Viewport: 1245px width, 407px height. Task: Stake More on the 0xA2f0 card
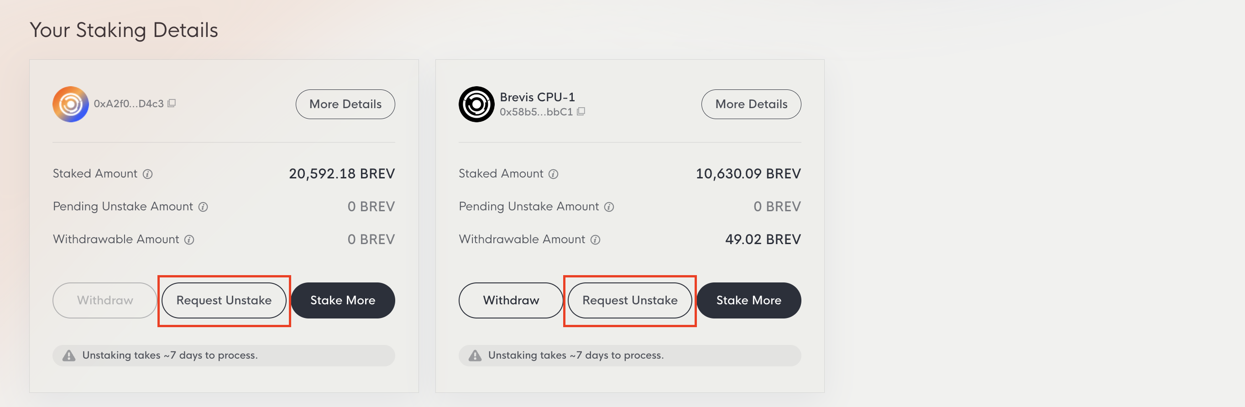coord(343,300)
